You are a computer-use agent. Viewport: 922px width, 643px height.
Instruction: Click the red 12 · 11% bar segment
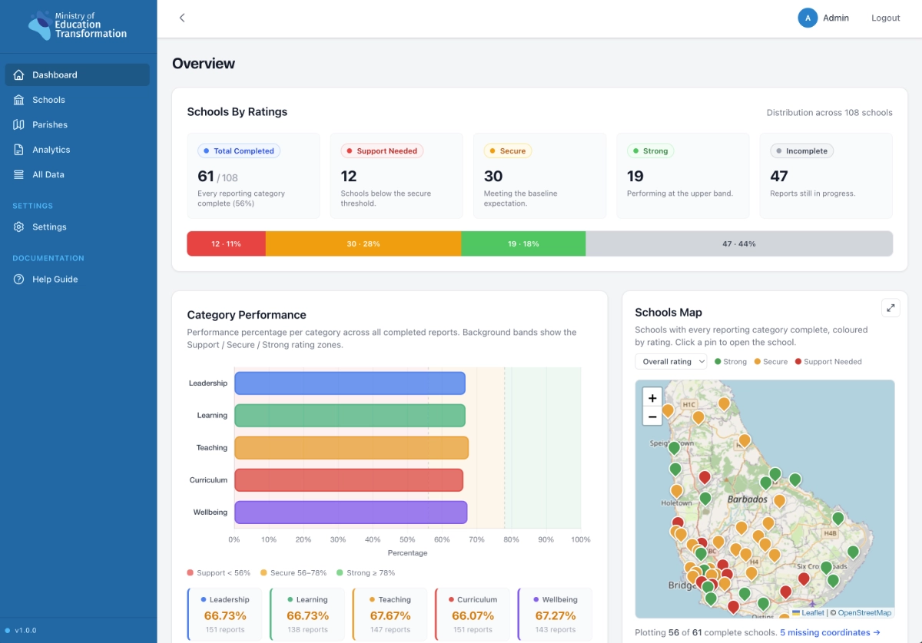click(x=227, y=244)
